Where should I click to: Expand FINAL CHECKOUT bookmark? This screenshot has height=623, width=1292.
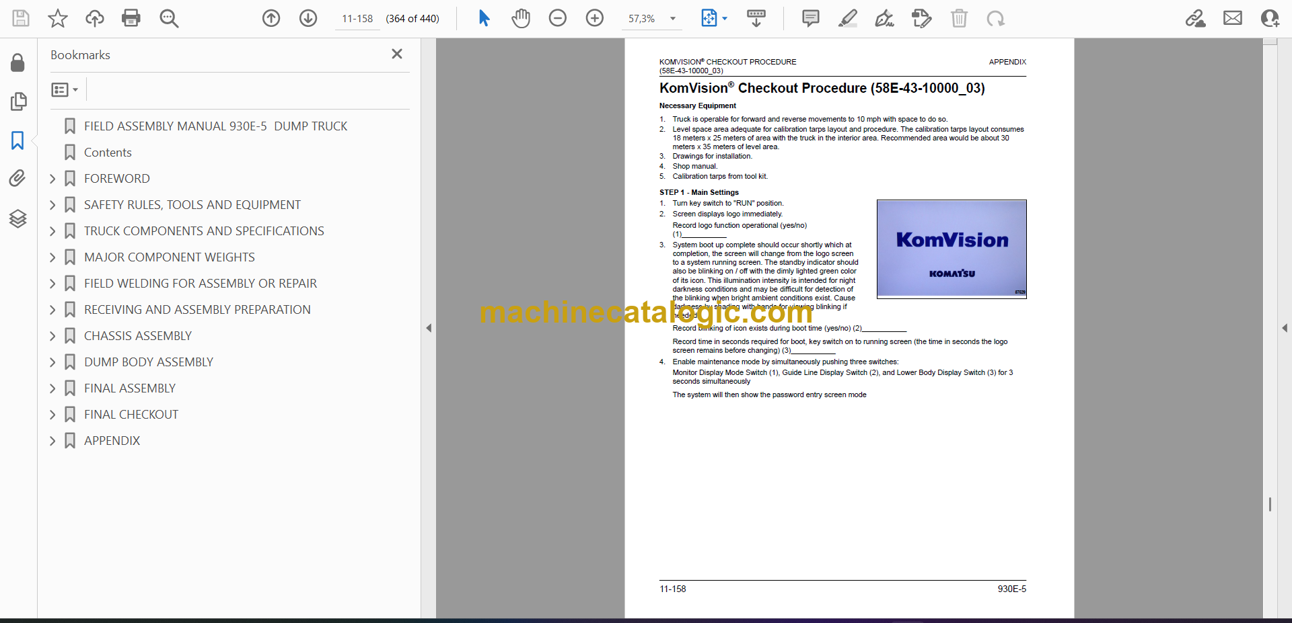pyautogui.click(x=52, y=415)
